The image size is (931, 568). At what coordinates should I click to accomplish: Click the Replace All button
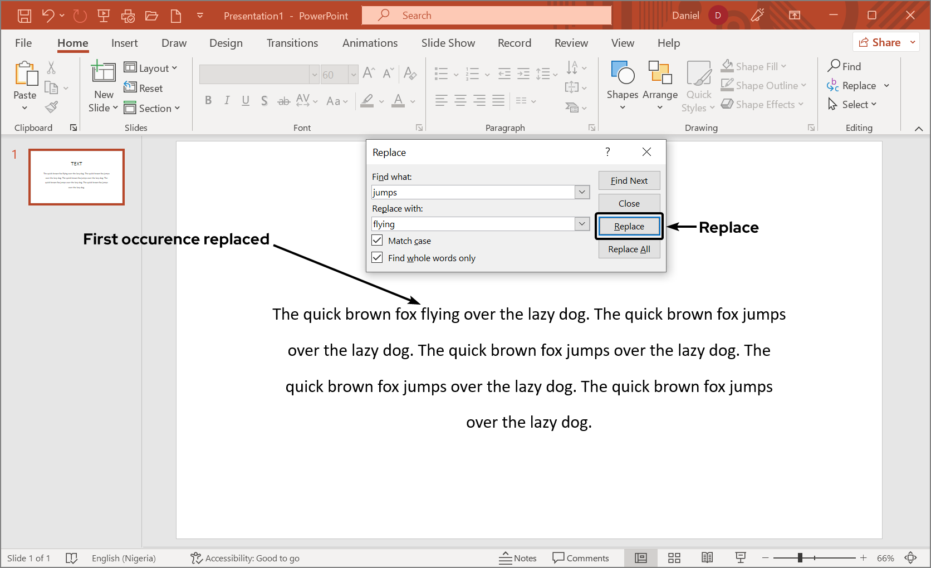[x=629, y=249]
